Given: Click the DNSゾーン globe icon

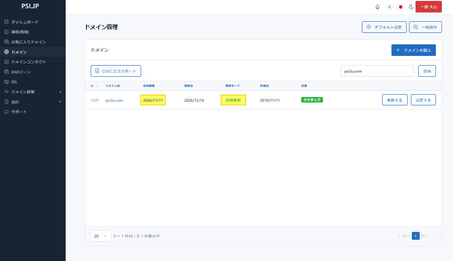Looking at the screenshot, I should [6, 72].
